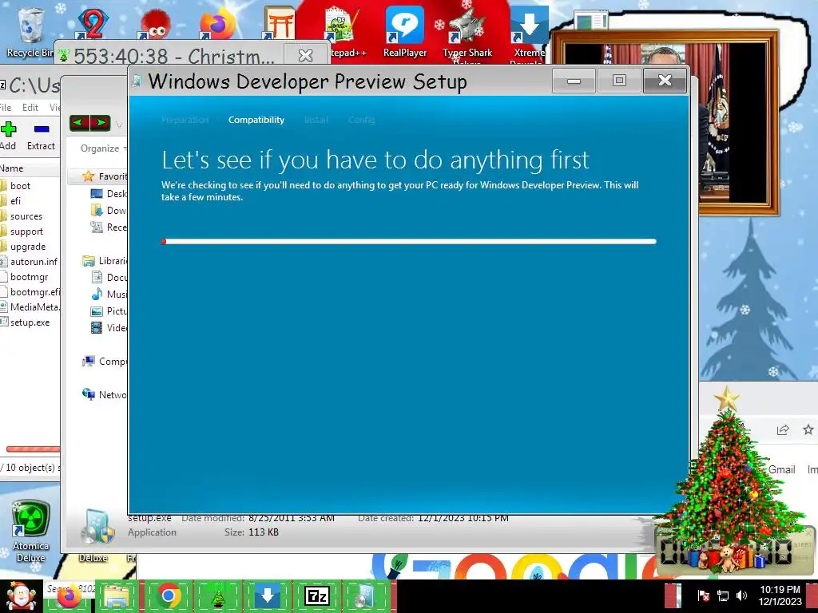Select the Install step in Setup

[316, 120]
